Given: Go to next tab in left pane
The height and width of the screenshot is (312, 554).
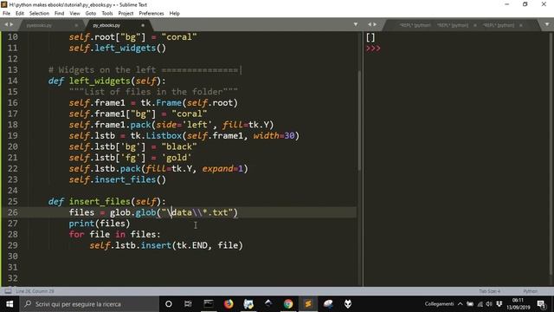Looking at the screenshot, I should [x=11, y=24].
